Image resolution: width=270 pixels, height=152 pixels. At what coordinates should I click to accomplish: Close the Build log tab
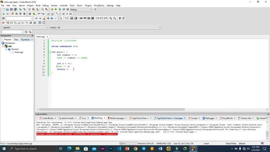coord(104,118)
